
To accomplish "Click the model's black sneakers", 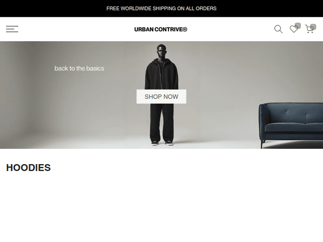I will coord(162,143).
